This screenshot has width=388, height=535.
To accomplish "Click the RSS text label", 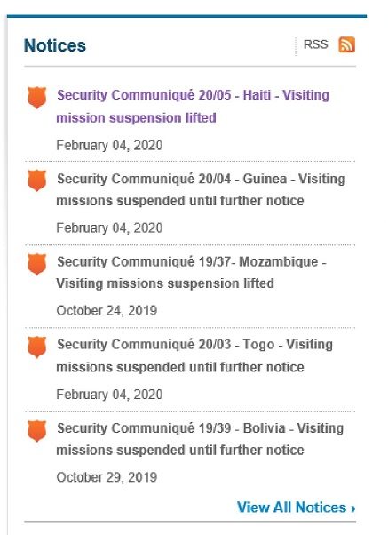I will (x=316, y=44).
